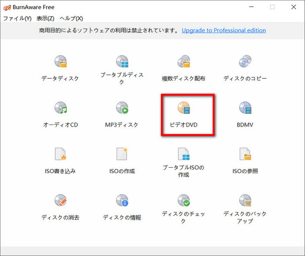Click the オーディオCD text label
Image resolution: width=305 pixels, height=256 pixels.
61,125
